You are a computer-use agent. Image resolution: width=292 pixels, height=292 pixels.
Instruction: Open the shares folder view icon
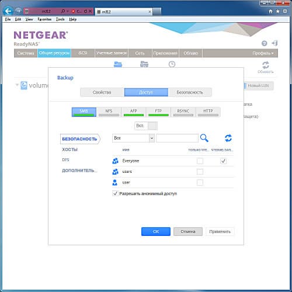click(118, 64)
